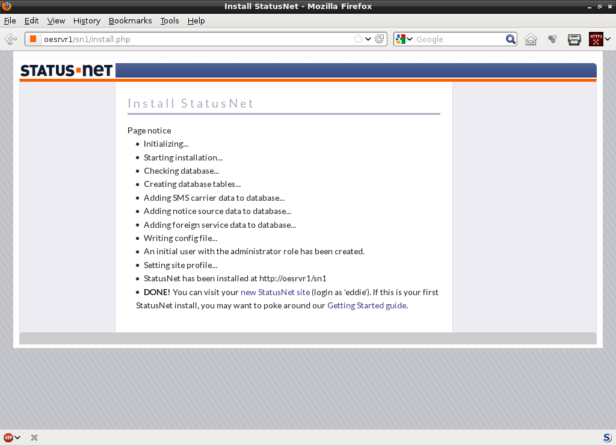Click the bold 'DONE!' text

157,292
